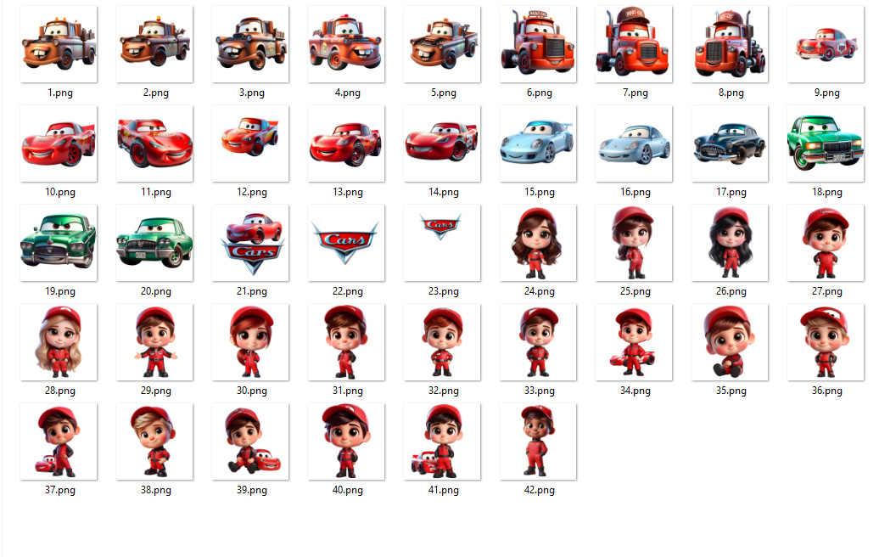This screenshot has width=879, height=557.
Task: Select the 23.png small Cars logo thumbnail
Action: coord(442,243)
